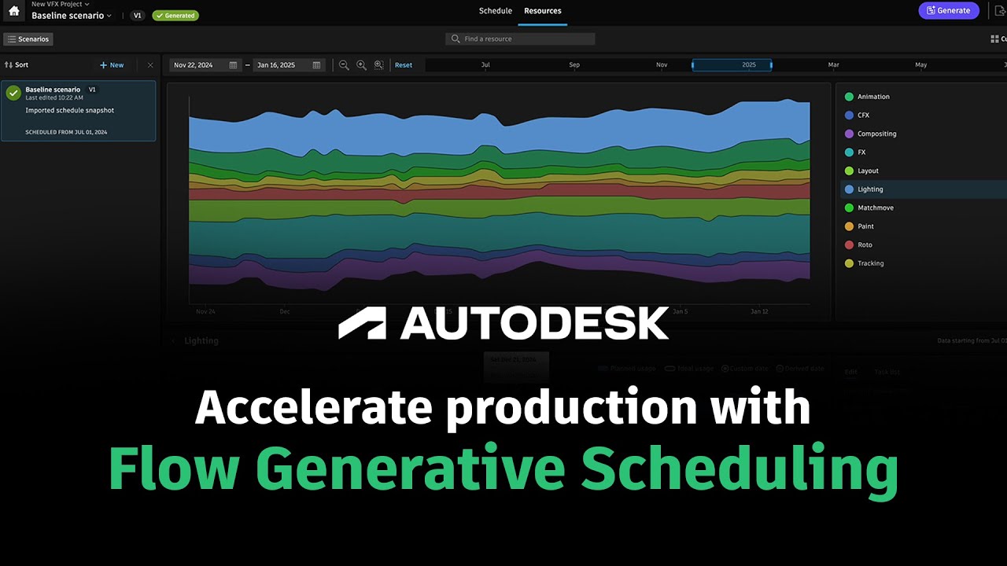
Task: Toggle the Animation legend item
Action: click(x=872, y=97)
